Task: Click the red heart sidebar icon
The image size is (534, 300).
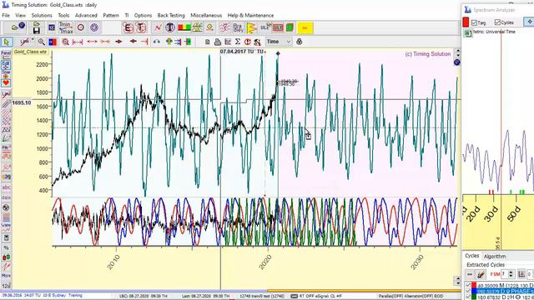Action: click(6, 82)
